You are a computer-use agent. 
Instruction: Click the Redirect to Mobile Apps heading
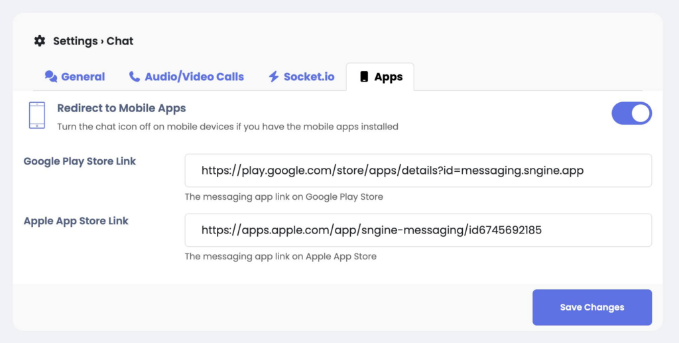pyautogui.click(x=121, y=108)
